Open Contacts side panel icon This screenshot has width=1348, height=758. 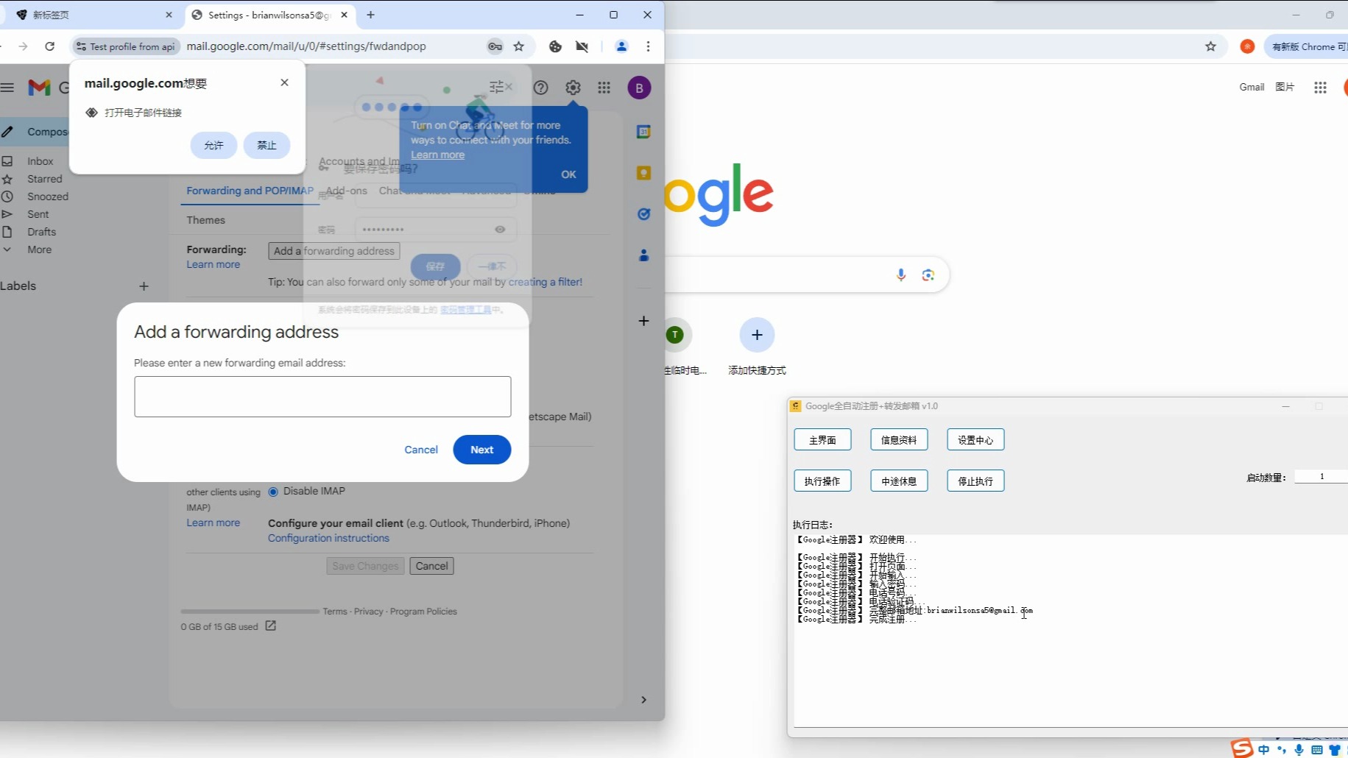[643, 255]
